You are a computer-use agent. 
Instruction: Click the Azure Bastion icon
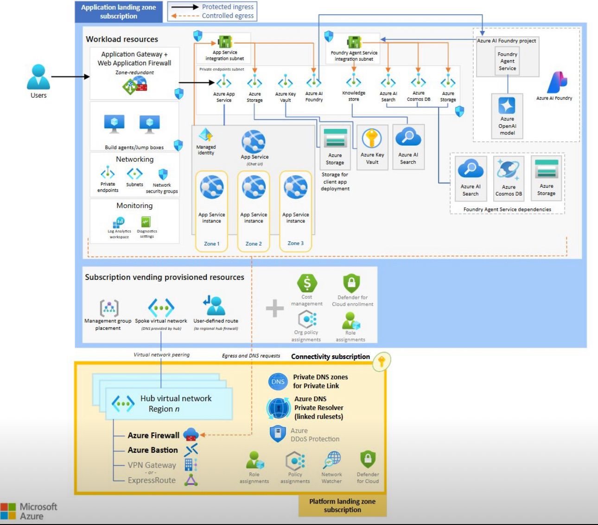pyautogui.click(x=191, y=449)
